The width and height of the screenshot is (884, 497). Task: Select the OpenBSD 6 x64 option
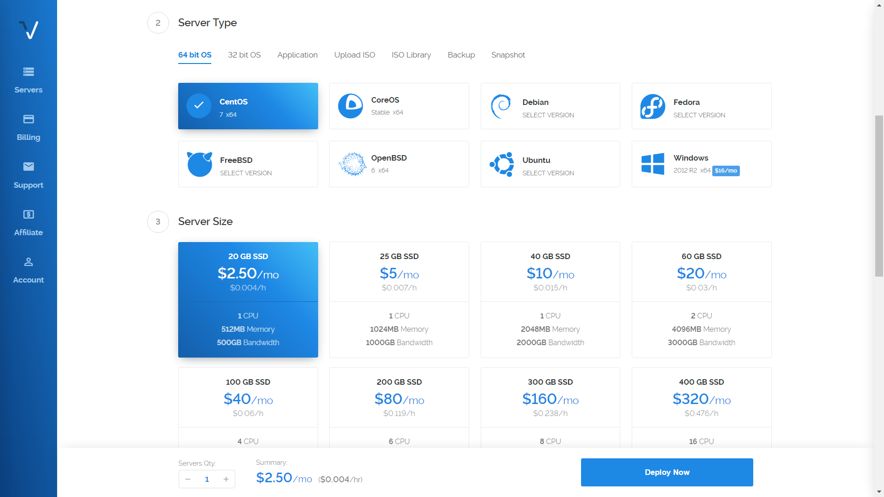pyautogui.click(x=399, y=164)
